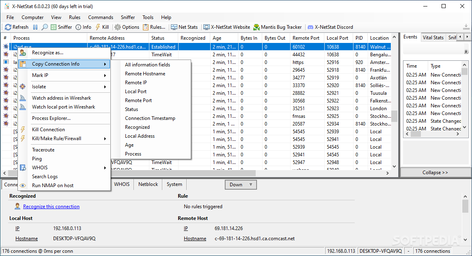Open X-NetStat Website toolbar link
472x256 pixels.
click(x=227, y=27)
